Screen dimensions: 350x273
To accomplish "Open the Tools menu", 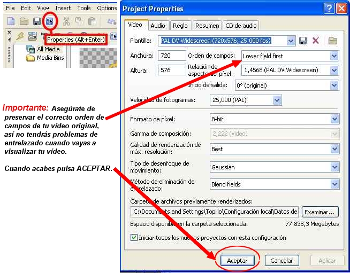I will 84,8.
